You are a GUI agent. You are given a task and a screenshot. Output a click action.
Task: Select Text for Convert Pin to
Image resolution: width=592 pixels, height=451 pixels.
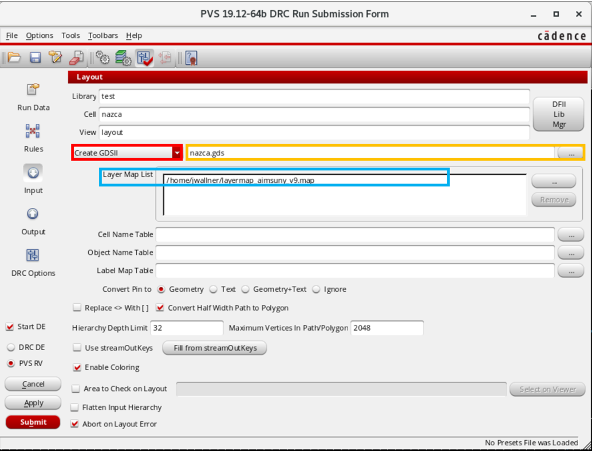(x=214, y=289)
